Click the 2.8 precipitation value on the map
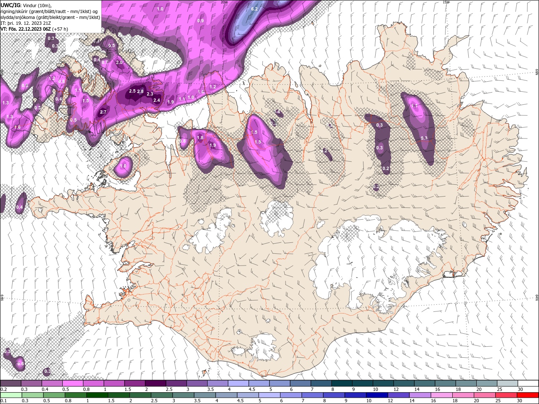Screen dimensions: 539x404 [x=141, y=91]
